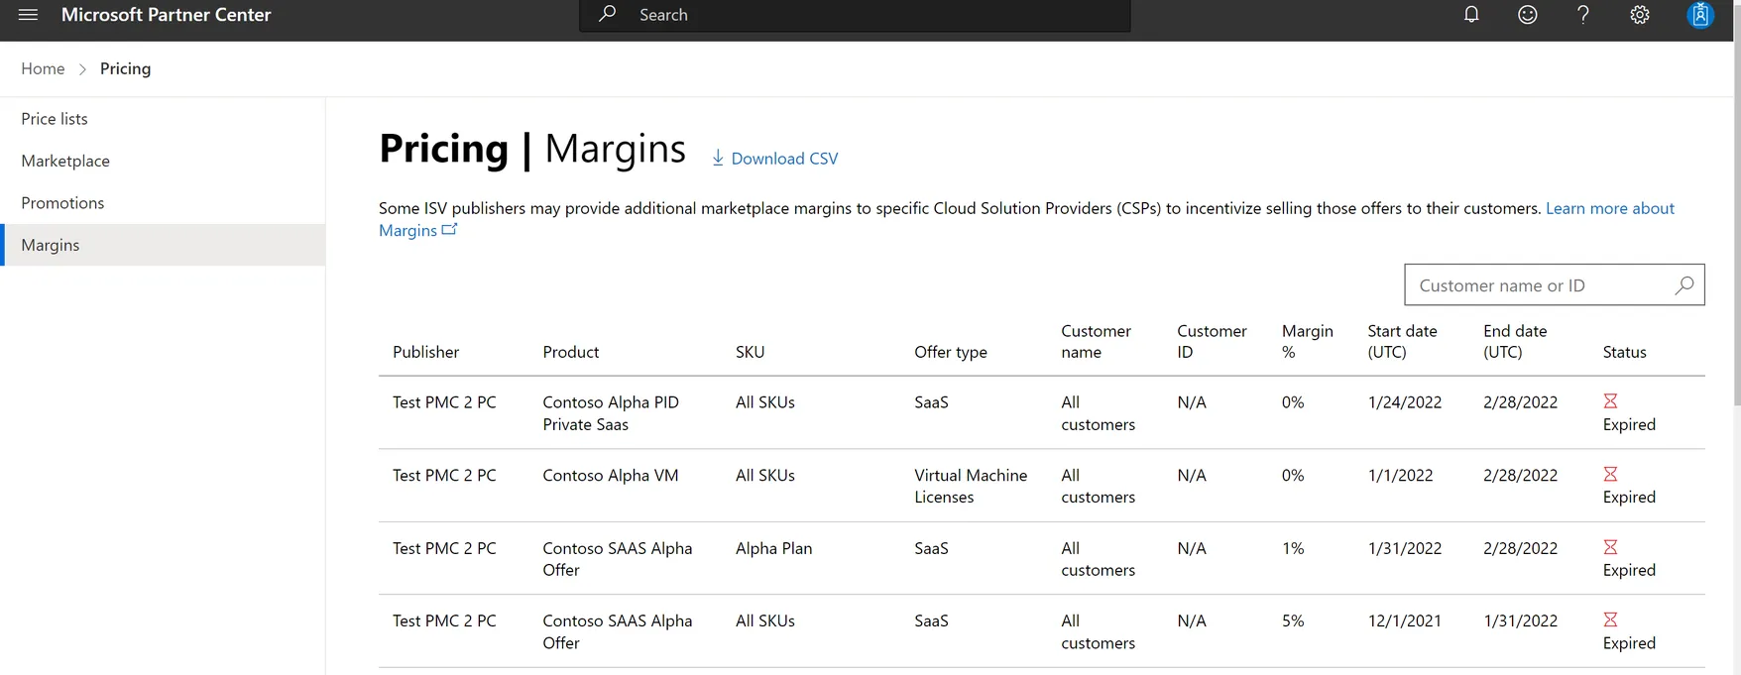Click the Start date (UTC) column header
Screen dimensions: 1741x675
pos(1402,341)
